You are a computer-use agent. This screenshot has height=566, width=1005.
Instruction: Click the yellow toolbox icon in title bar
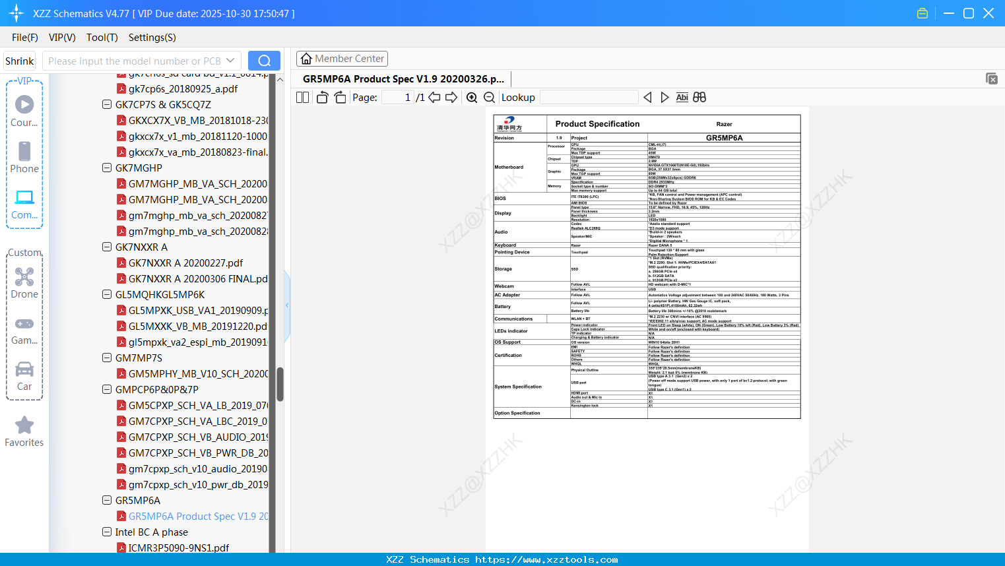[x=923, y=13]
